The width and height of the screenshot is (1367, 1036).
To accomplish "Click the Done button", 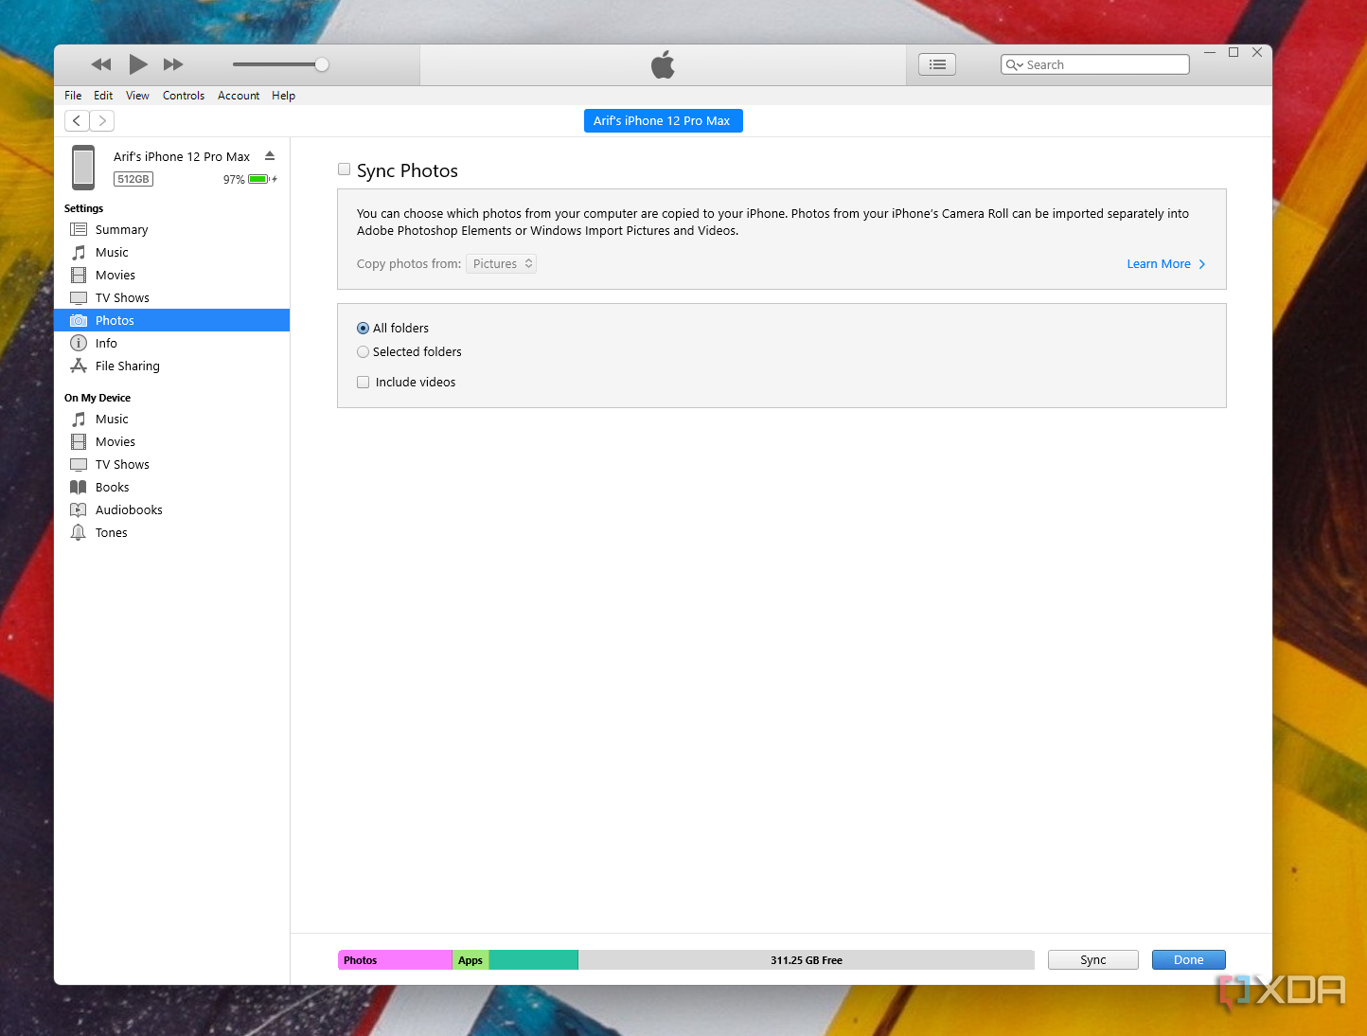I will (1189, 960).
